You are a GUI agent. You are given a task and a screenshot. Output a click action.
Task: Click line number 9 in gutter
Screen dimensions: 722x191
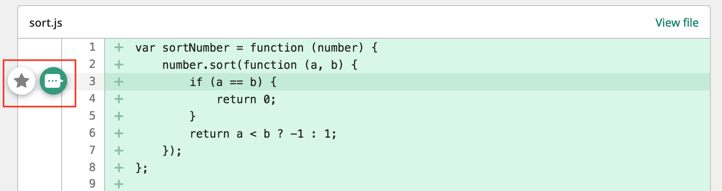click(92, 184)
